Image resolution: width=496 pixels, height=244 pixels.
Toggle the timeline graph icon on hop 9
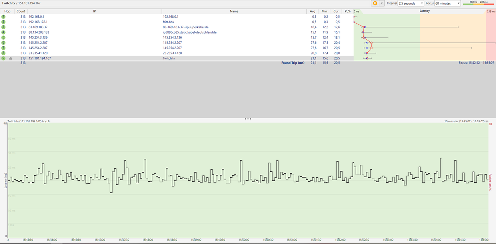[x=10, y=58]
